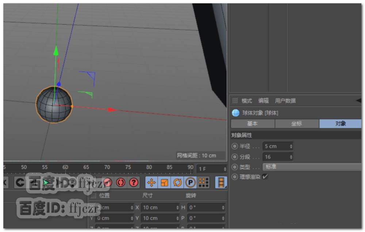Toggle point level animation dots icon
Viewport: 365px width, 232px height.
click(203, 182)
